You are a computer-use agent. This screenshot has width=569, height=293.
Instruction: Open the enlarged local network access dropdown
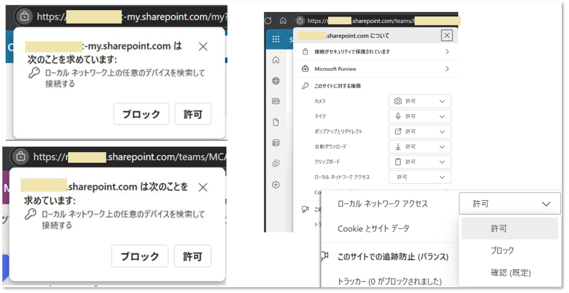(x=510, y=204)
